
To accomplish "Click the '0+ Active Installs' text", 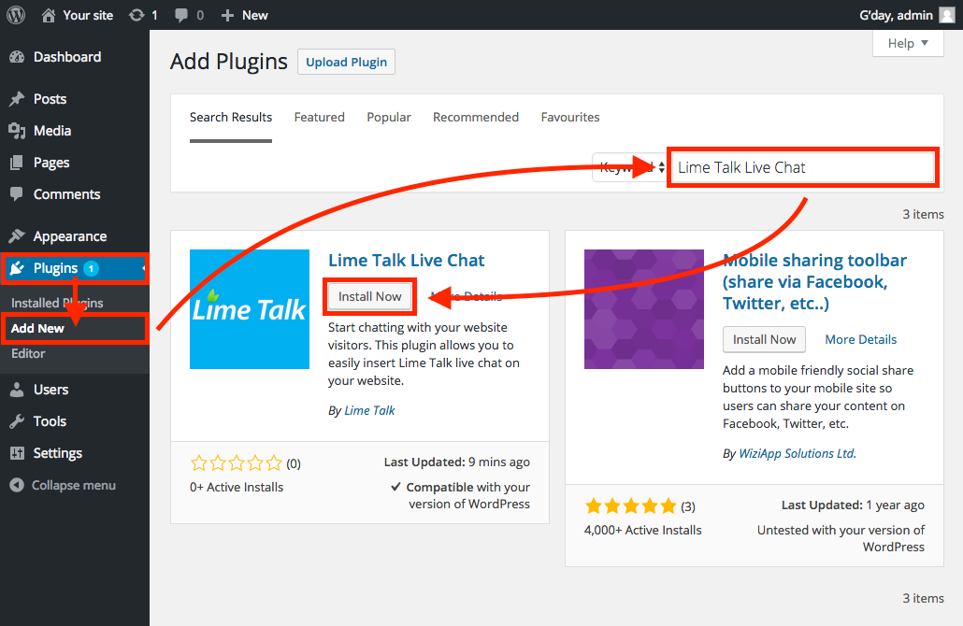I will pyautogui.click(x=237, y=488).
